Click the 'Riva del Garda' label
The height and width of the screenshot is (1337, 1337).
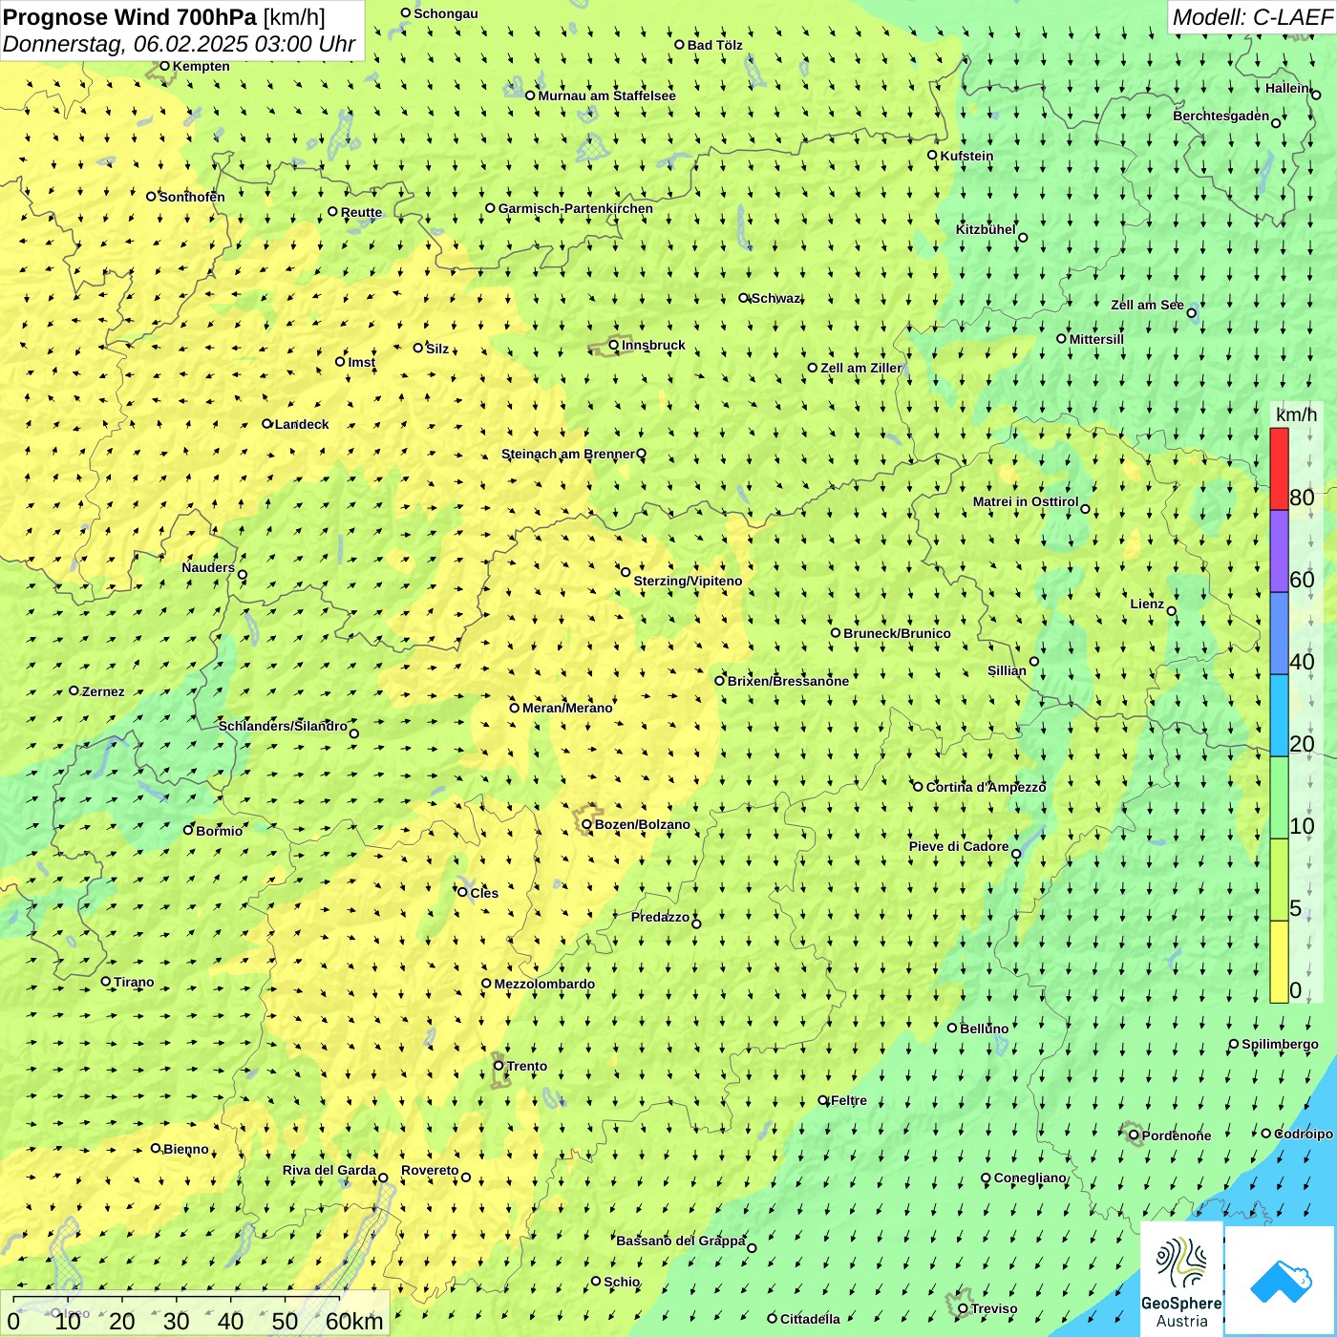pyautogui.click(x=329, y=1170)
